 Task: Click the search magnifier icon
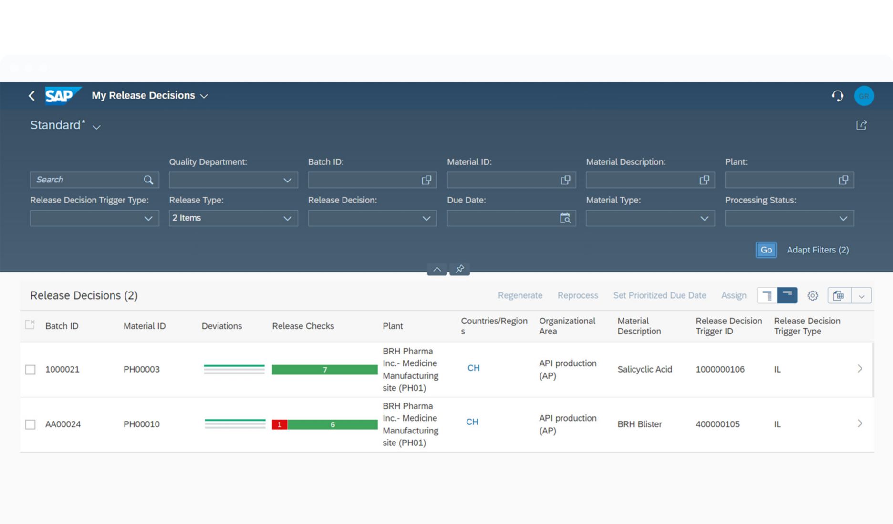point(148,180)
